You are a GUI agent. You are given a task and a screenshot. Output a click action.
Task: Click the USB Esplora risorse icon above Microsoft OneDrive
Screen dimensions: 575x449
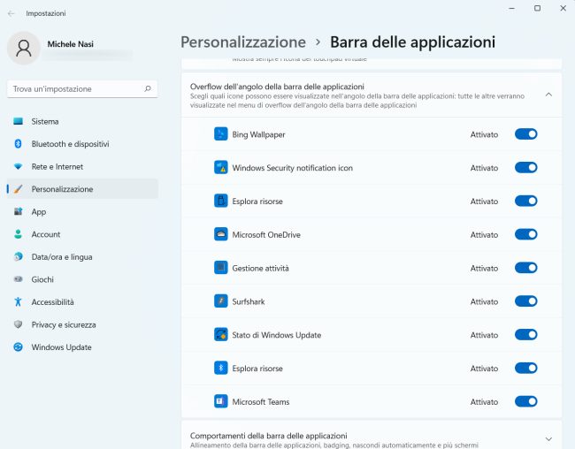tap(221, 201)
